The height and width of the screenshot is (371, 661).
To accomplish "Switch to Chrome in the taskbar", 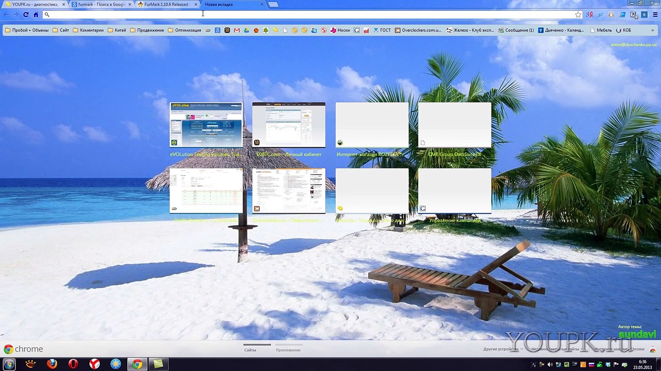I will (137, 364).
